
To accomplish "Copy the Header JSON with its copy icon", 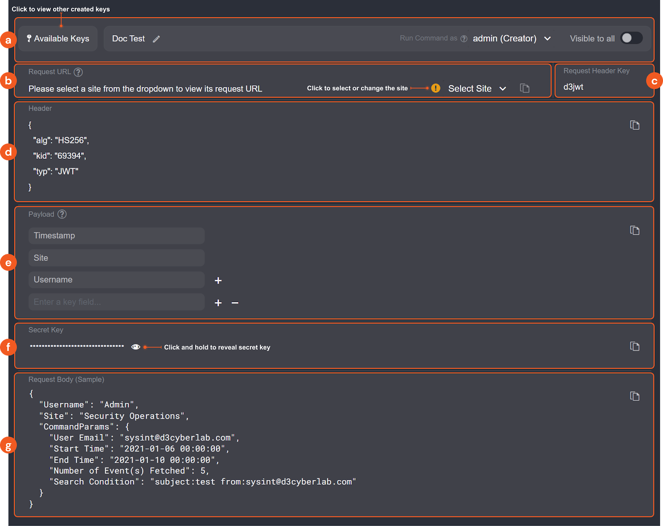I will pyautogui.click(x=634, y=125).
